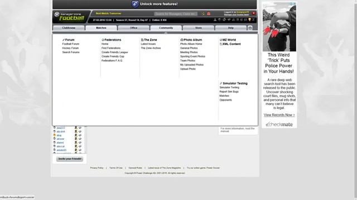
Task: Open Search Forums
Action: tap(71, 52)
